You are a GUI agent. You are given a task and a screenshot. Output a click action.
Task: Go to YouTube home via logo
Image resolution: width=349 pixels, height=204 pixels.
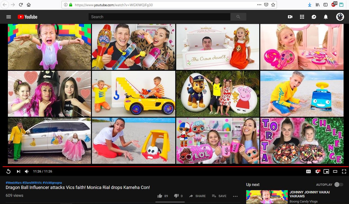(28, 17)
